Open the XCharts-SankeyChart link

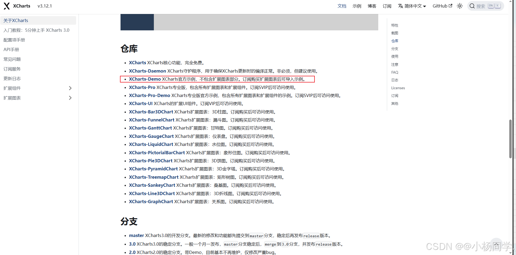[x=152, y=185]
